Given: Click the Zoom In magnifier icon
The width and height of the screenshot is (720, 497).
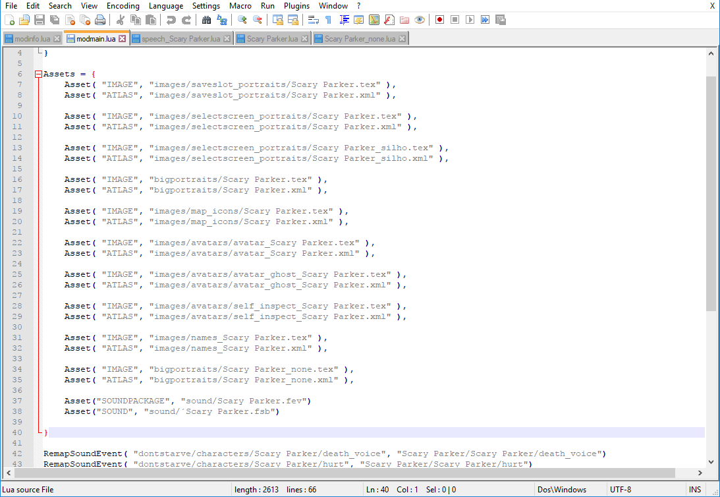Looking at the screenshot, I should (x=242, y=20).
